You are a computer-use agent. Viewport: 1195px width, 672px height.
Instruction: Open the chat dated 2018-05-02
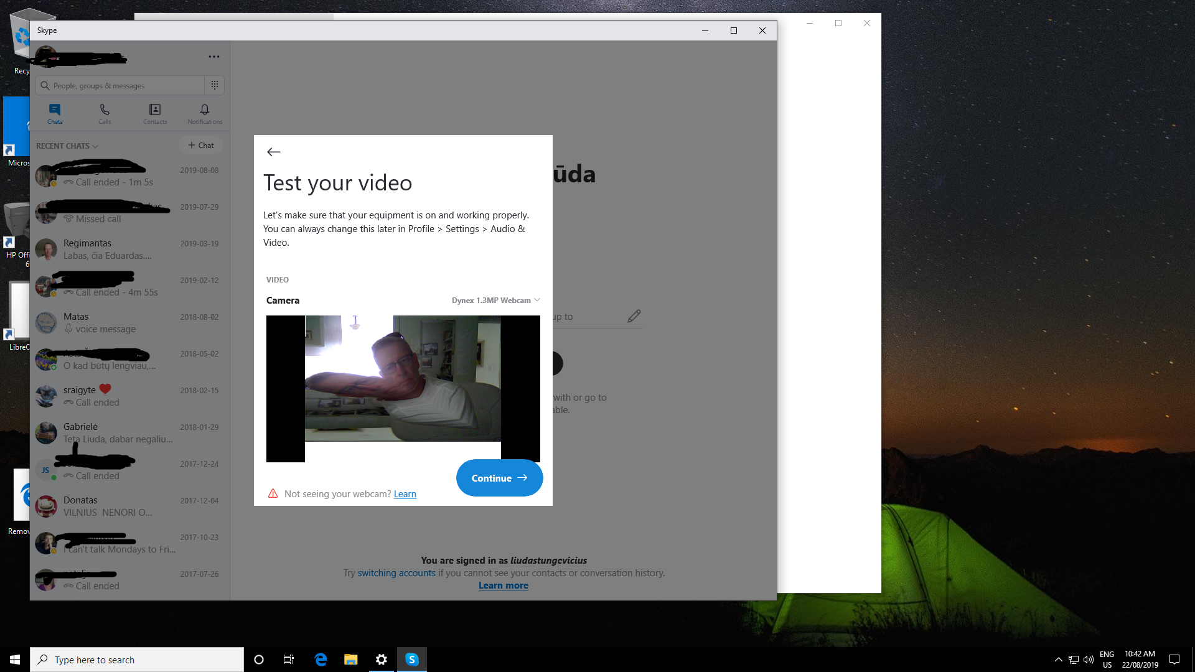coord(130,360)
